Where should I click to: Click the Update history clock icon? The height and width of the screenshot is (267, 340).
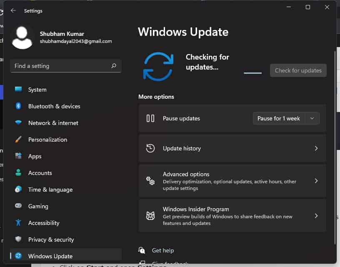[x=150, y=148]
